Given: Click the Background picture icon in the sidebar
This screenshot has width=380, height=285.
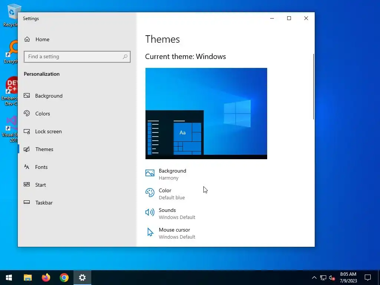Looking at the screenshot, I should [27, 95].
